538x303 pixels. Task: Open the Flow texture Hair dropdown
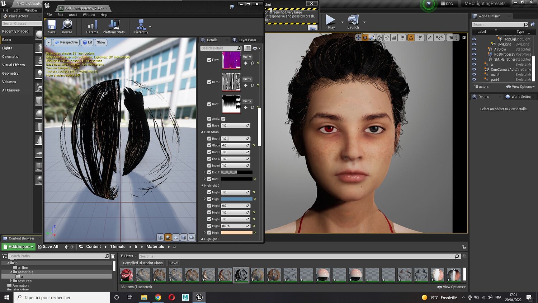(x=247, y=57)
